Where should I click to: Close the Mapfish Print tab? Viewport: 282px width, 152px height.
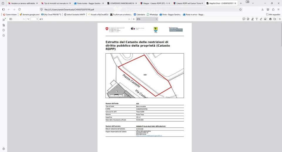pos(235,3)
